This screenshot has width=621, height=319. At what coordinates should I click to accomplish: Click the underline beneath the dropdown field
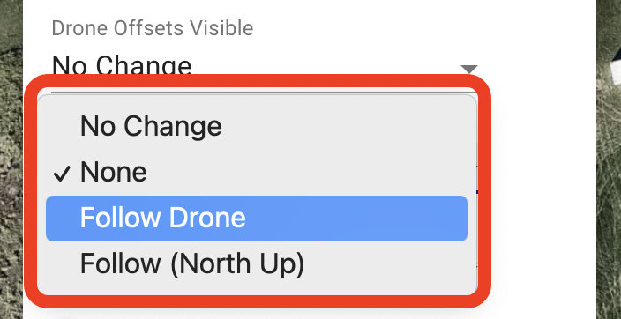tap(265, 93)
